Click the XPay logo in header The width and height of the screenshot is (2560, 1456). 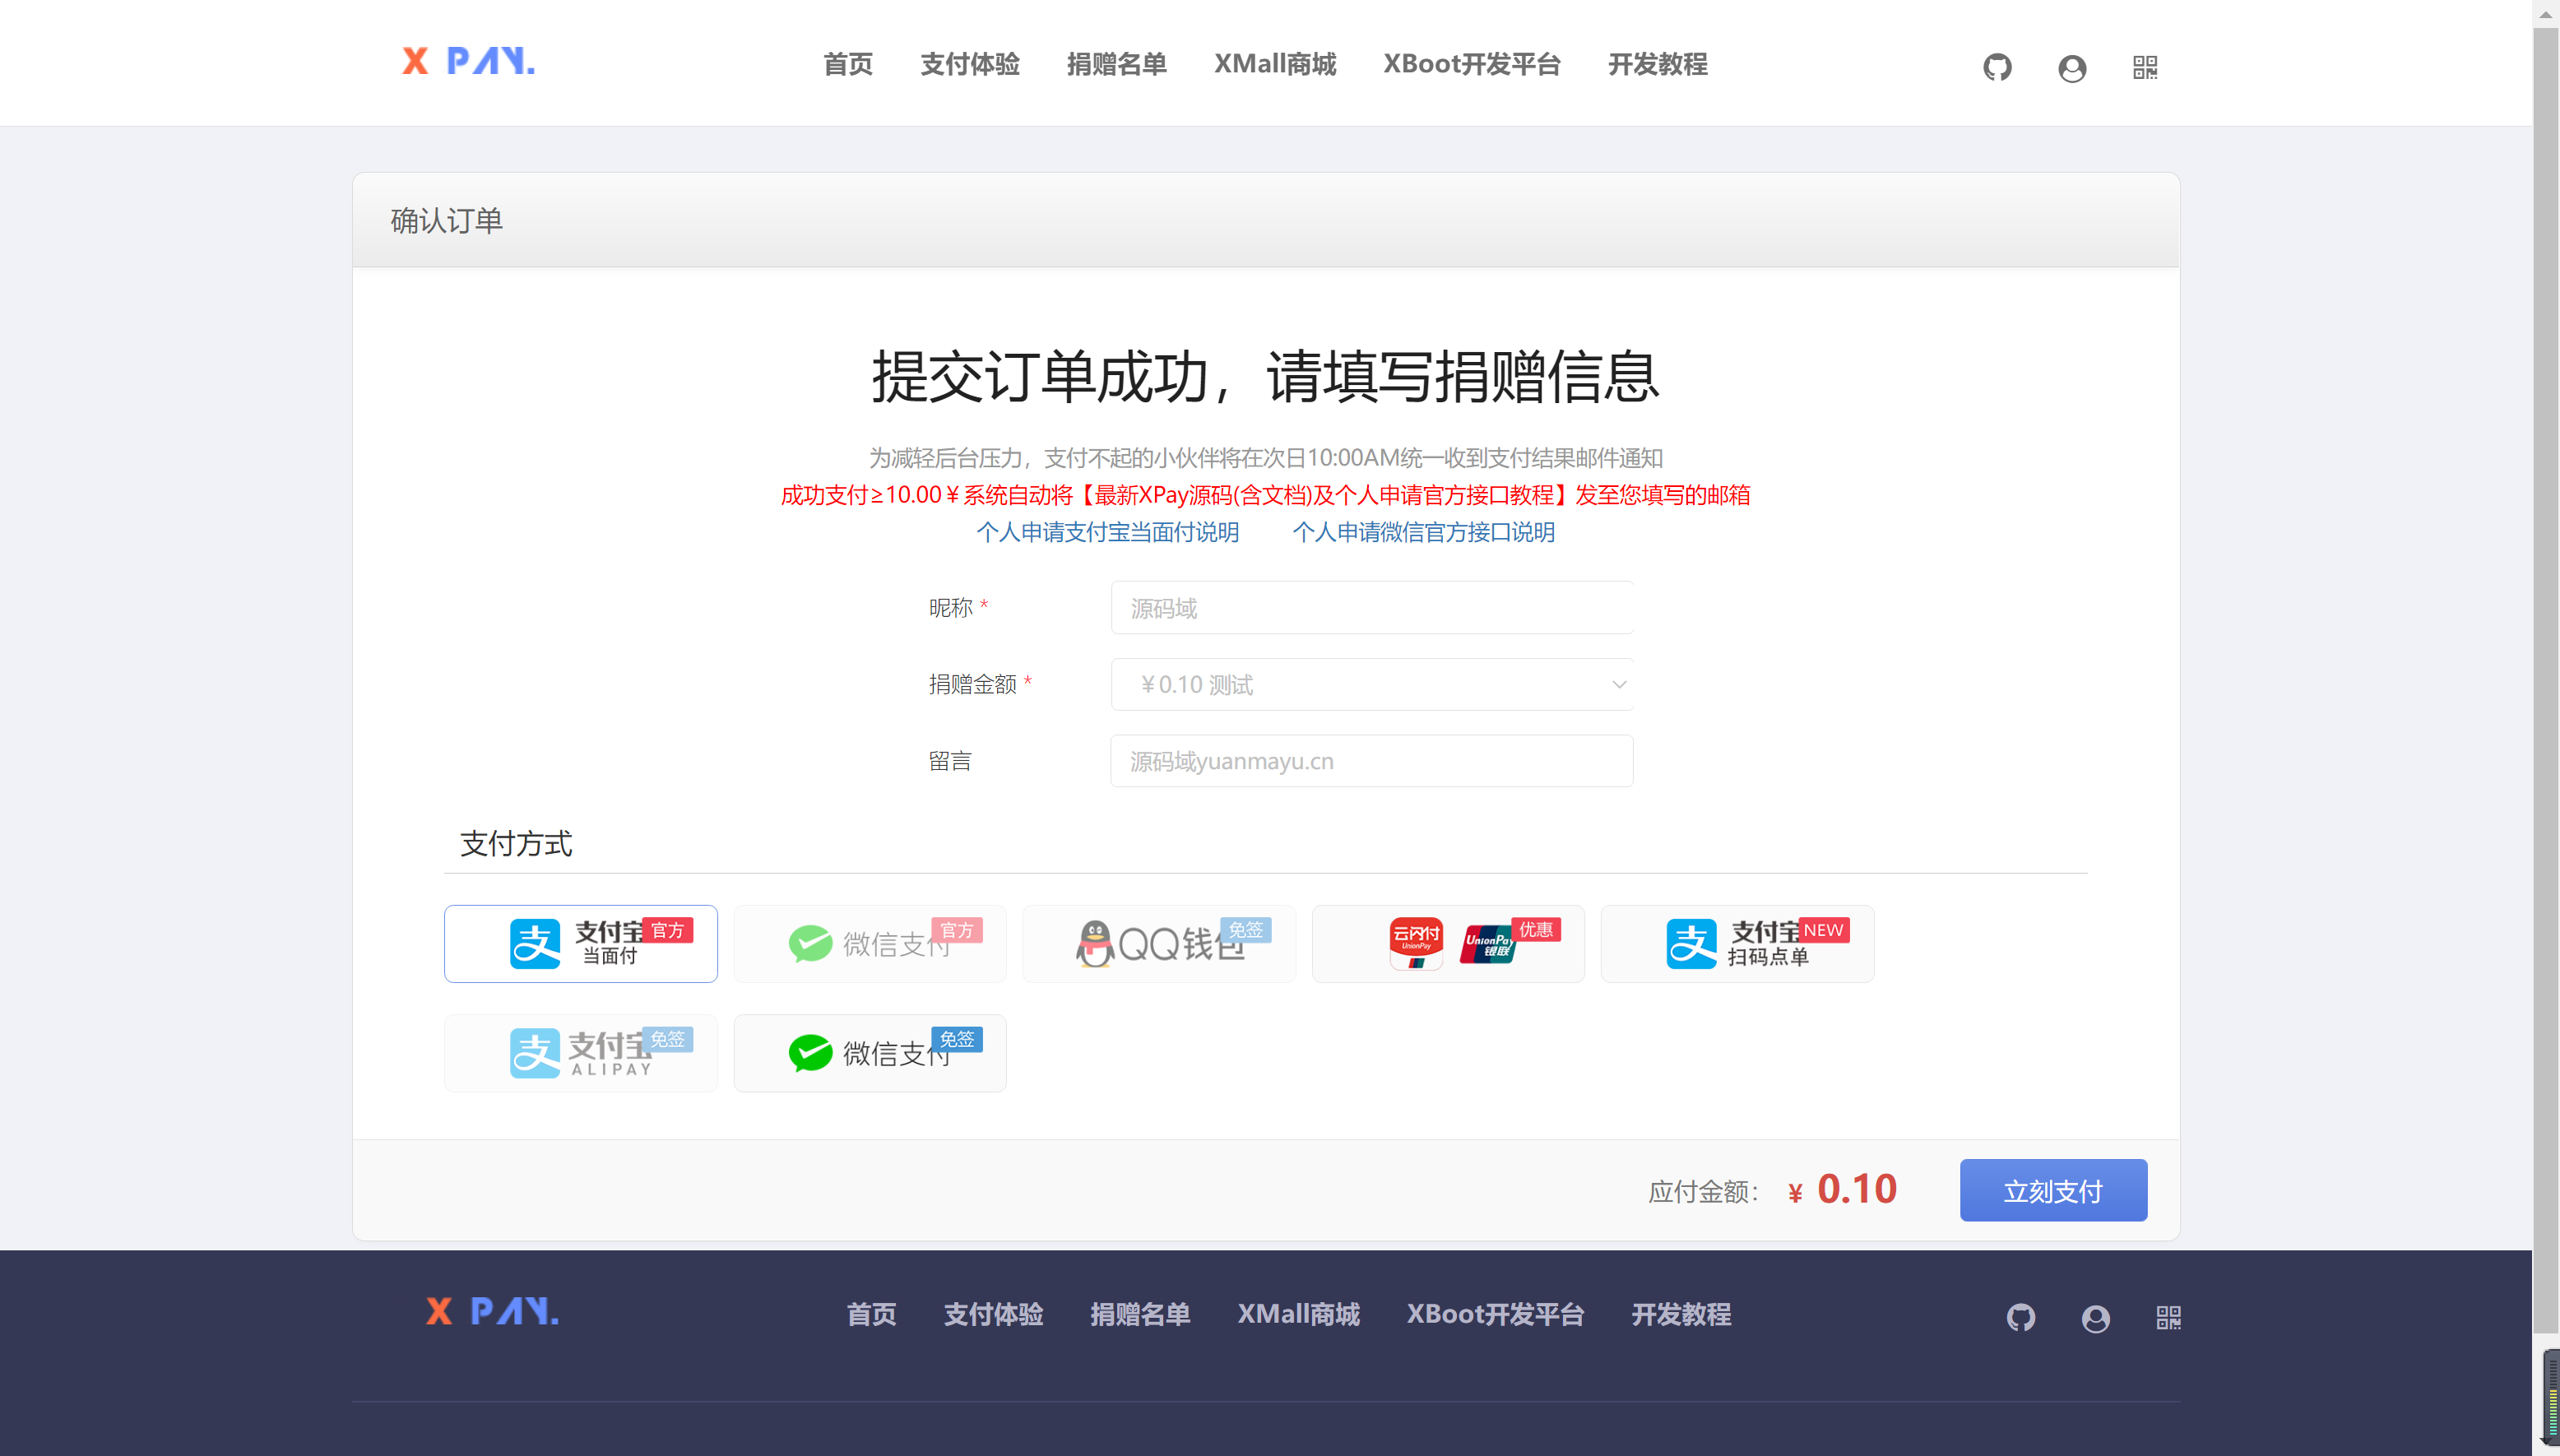[x=468, y=62]
